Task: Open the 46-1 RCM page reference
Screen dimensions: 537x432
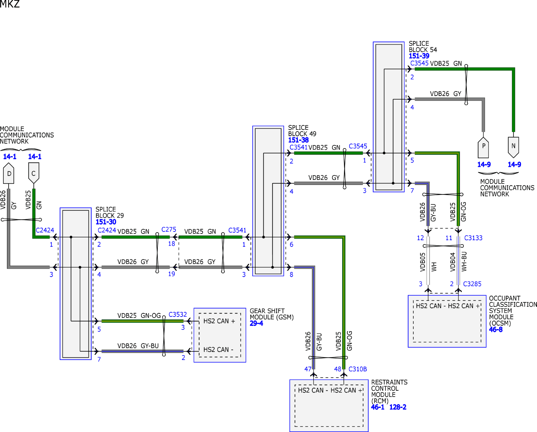Action: pos(378,407)
